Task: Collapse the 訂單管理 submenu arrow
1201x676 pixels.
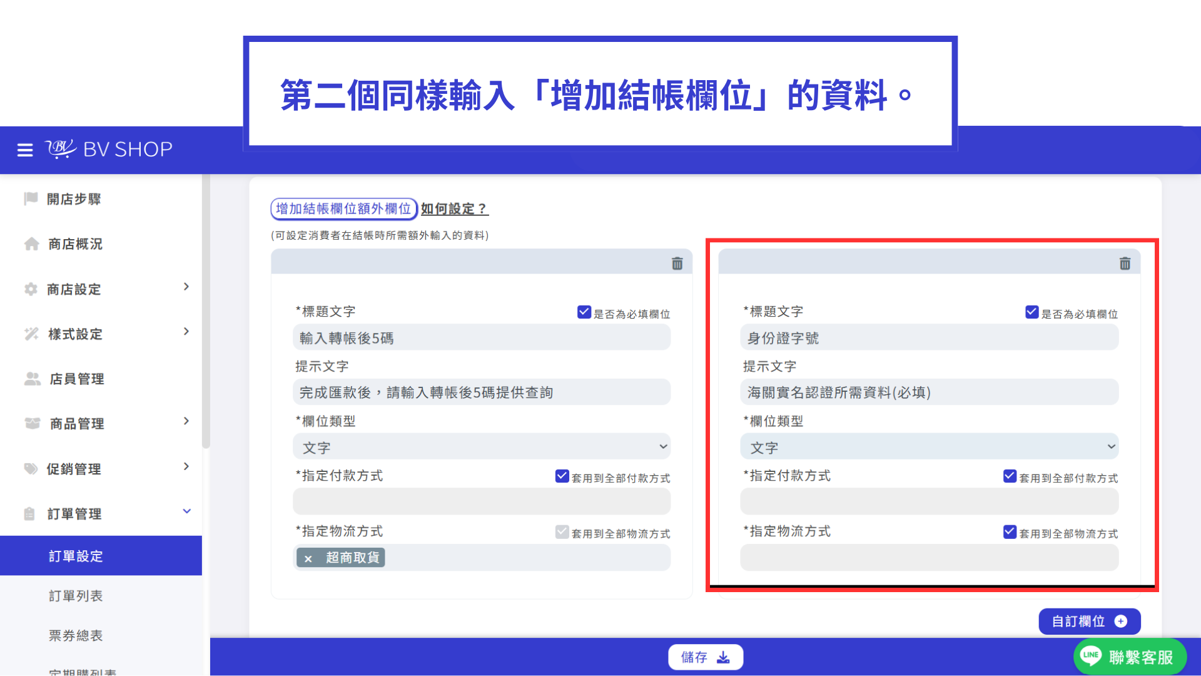Action: pos(186,511)
